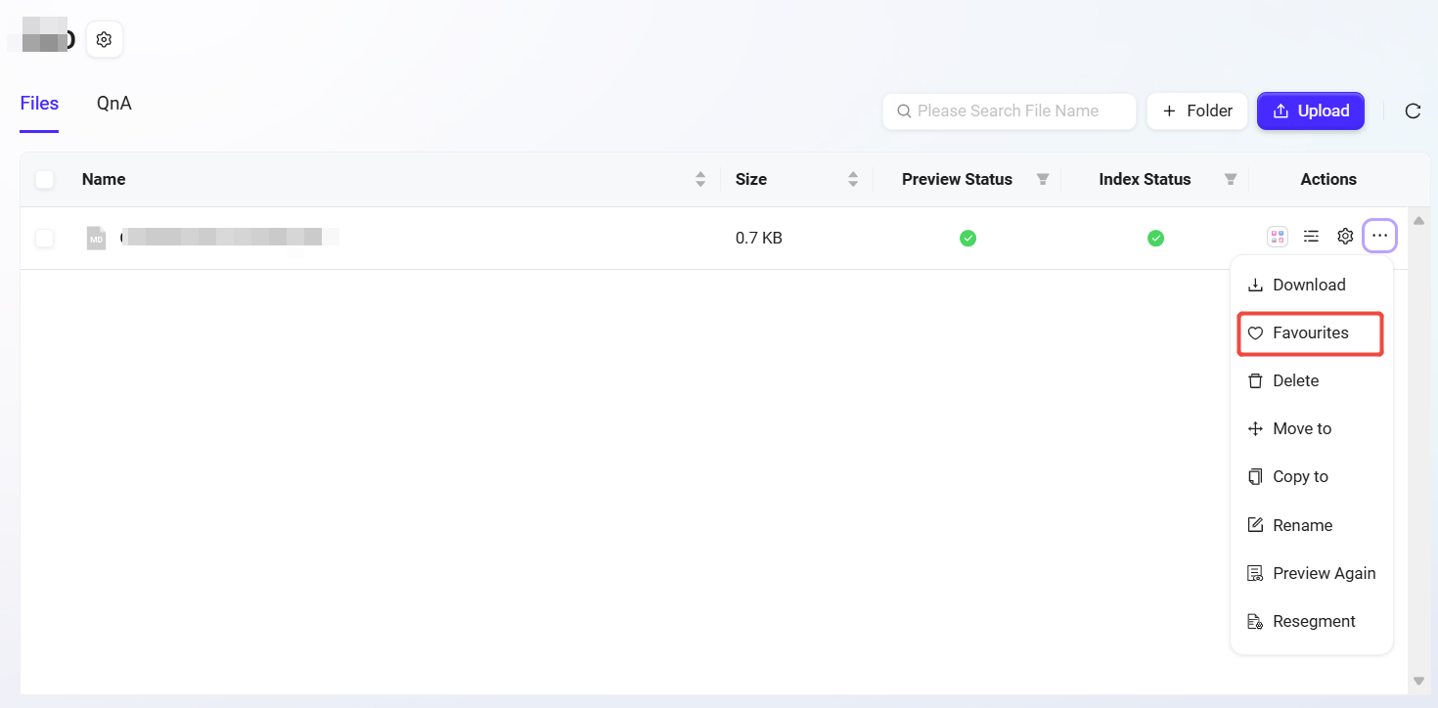1438x708 pixels.
Task: Click the green Index Status checkmark
Action: pos(1155,238)
